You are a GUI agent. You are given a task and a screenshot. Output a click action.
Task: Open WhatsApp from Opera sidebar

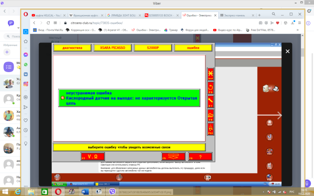click(x=26, y=64)
